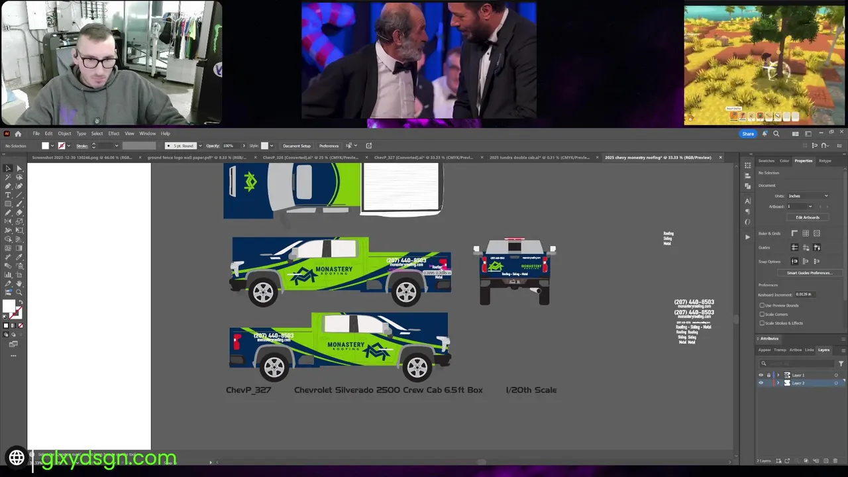Image resolution: width=848 pixels, height=477 pixels.
Task: Click the Edit Artboards button
Action: [808, 217]
